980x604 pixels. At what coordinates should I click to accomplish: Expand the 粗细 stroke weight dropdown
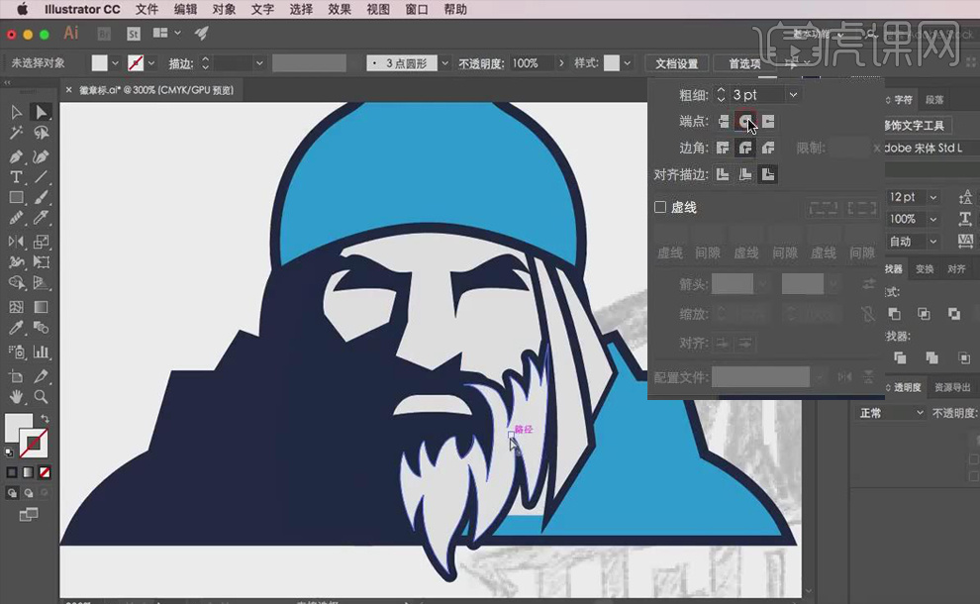(793, 95)
